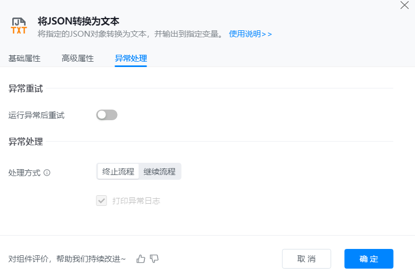This screenshot has height=275, width=415.
Task: Enable the 运行异常后重试 toggle switch
Action: (x=107, y=115)
